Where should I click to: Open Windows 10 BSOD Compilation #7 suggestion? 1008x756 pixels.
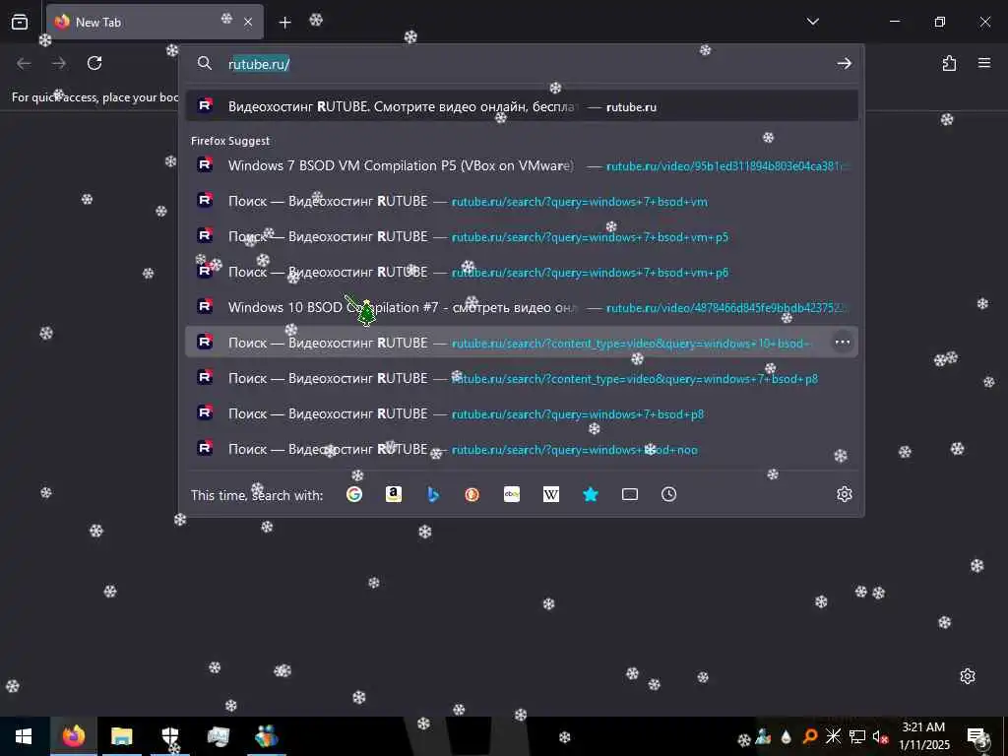[522, 307]
